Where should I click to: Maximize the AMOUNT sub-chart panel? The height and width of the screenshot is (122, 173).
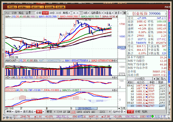click(x=114, y=61)
